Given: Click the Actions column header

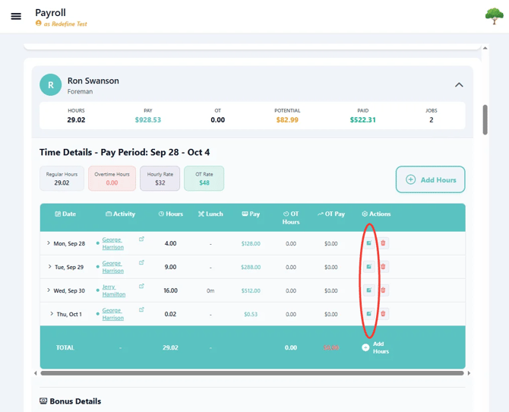Looking at the screenshot, I should 376,214.
